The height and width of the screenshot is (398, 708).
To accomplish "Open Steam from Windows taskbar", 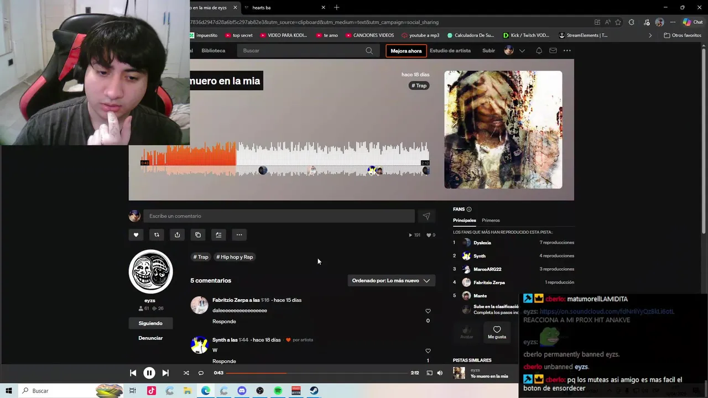I will [314, 391].
